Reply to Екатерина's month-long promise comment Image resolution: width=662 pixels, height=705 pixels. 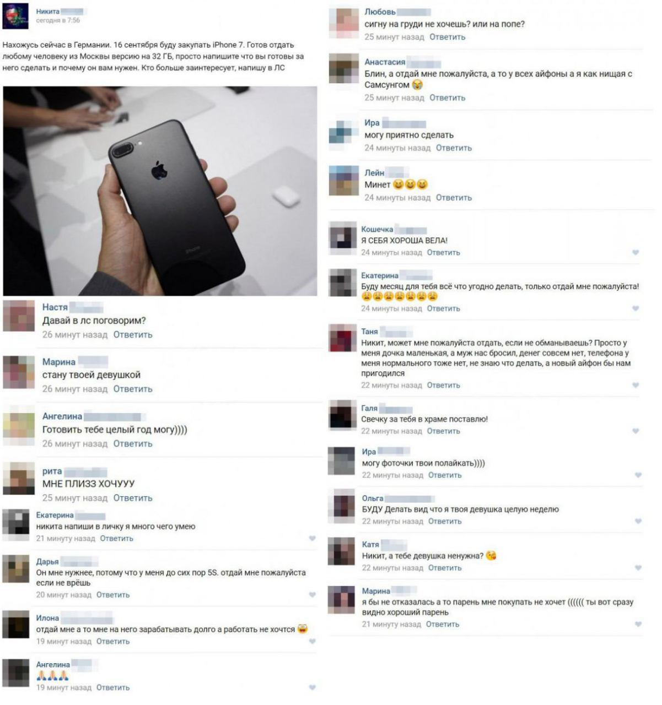(x=443, y=308)
